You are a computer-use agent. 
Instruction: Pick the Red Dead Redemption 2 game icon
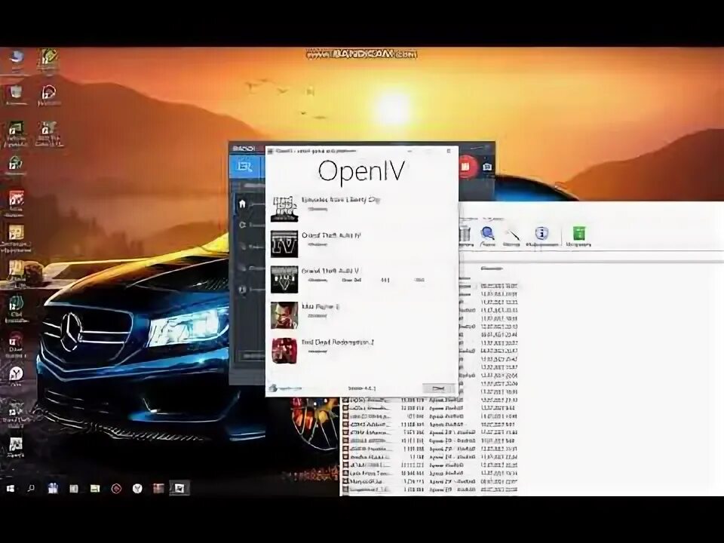pos(284,351)
